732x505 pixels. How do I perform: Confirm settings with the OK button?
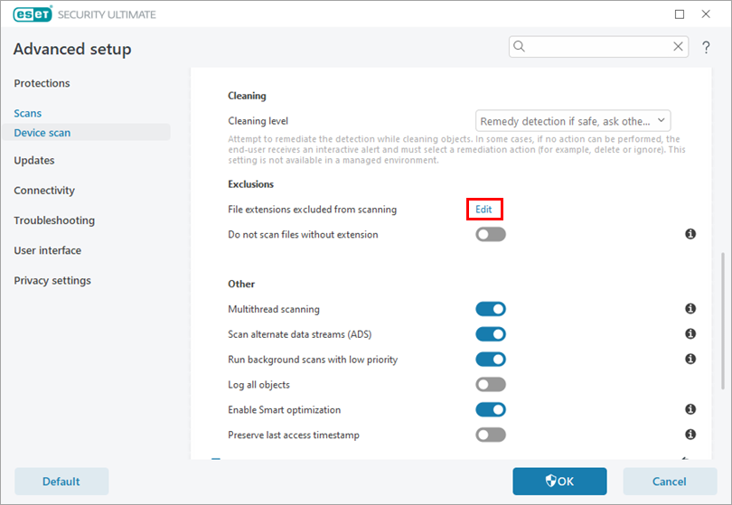pyautogui.click(x=559, y=482)
